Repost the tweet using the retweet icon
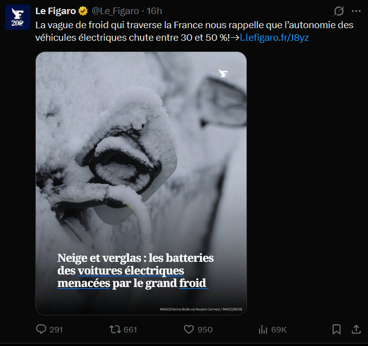368x346 pixels. point(115,329)
